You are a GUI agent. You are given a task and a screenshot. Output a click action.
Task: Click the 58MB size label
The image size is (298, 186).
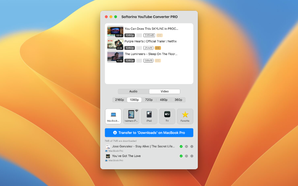(x=148, y=61)
